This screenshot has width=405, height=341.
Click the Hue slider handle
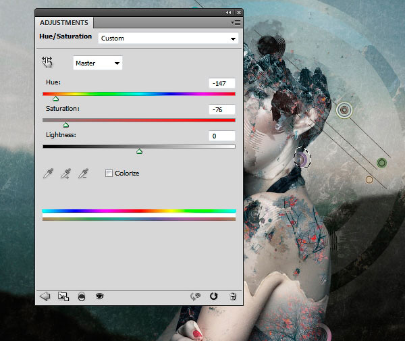pos(55,99)
